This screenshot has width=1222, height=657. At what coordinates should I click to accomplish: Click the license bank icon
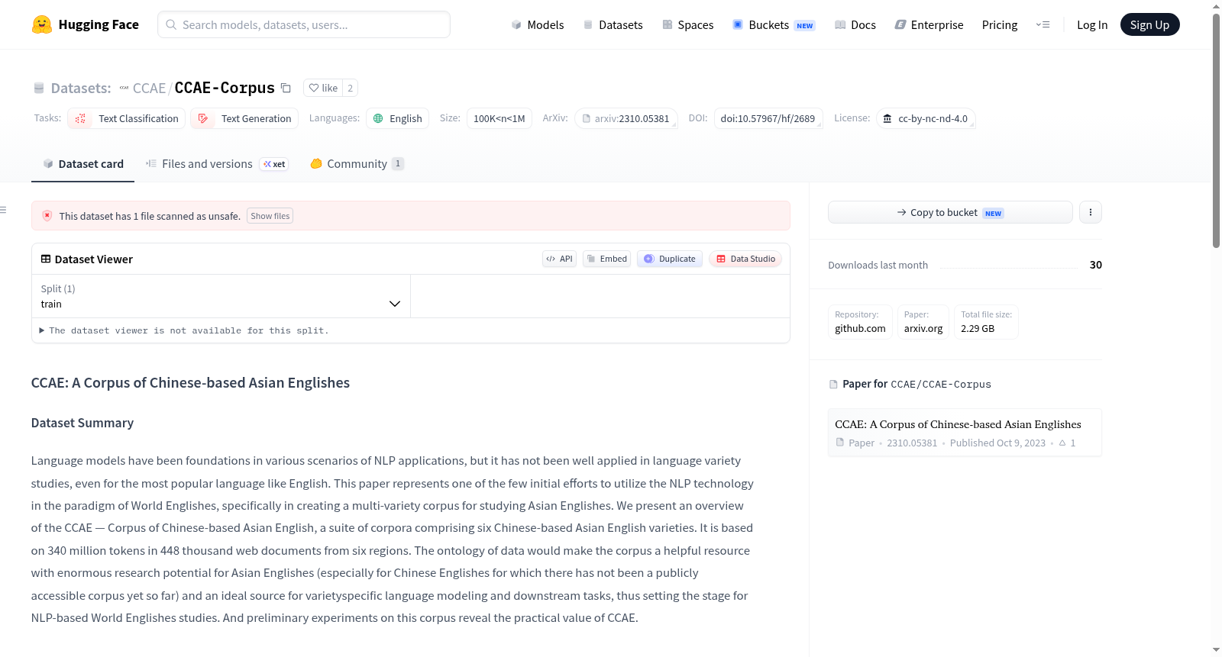(887, 118)
